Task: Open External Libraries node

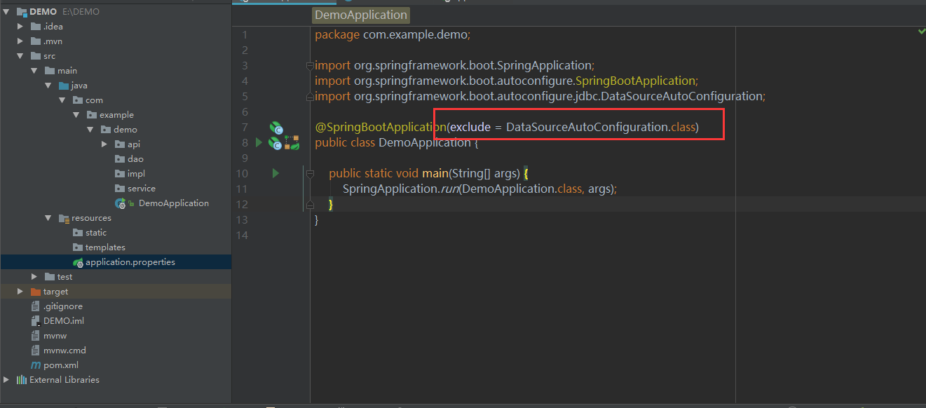Action: pos(6,379)
